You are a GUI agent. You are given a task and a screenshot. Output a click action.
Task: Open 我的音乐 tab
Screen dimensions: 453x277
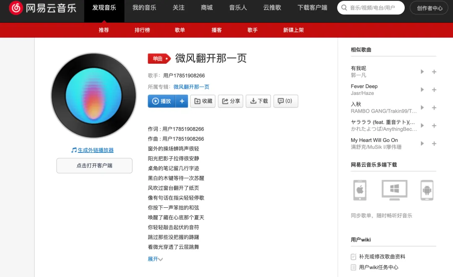point(144,8)
